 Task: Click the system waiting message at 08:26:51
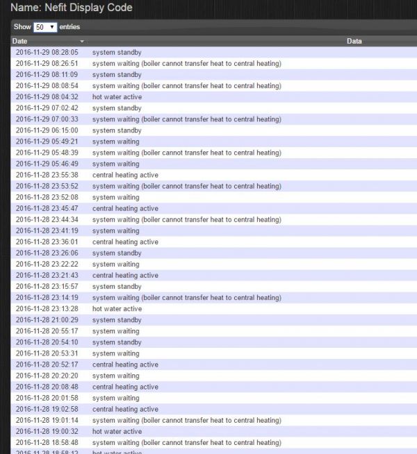point(187,63)
